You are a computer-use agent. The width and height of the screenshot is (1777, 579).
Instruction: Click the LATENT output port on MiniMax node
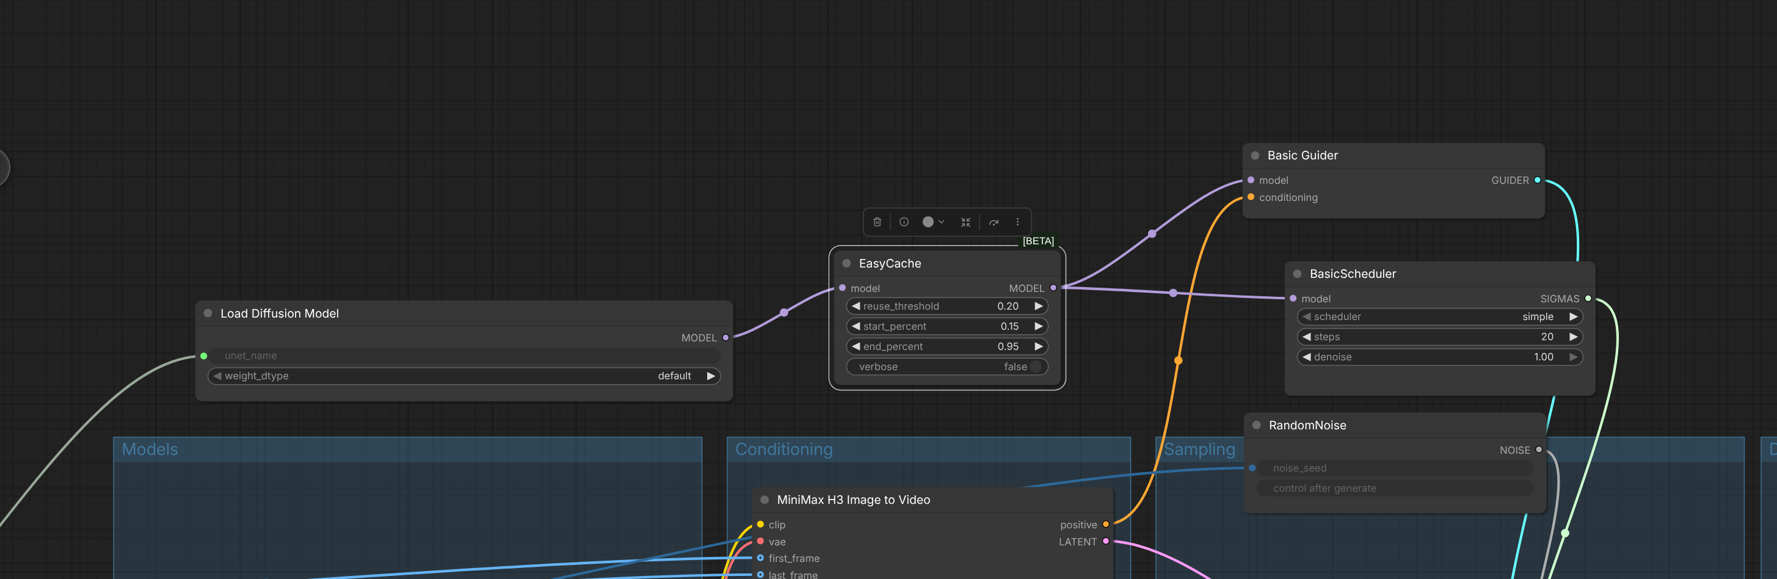click(x=1106, y=542)
